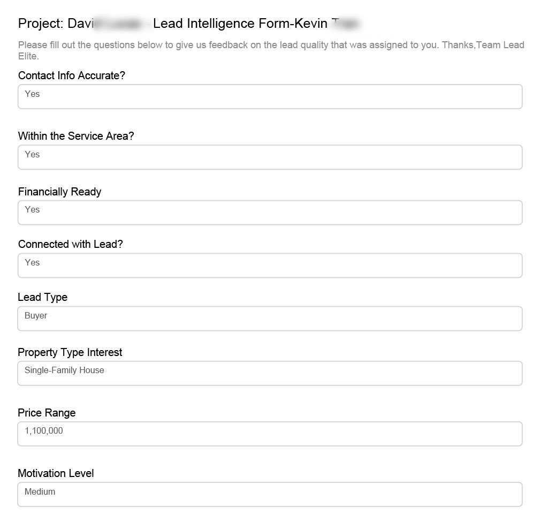Click the "Property Type Interest" label

70,352
